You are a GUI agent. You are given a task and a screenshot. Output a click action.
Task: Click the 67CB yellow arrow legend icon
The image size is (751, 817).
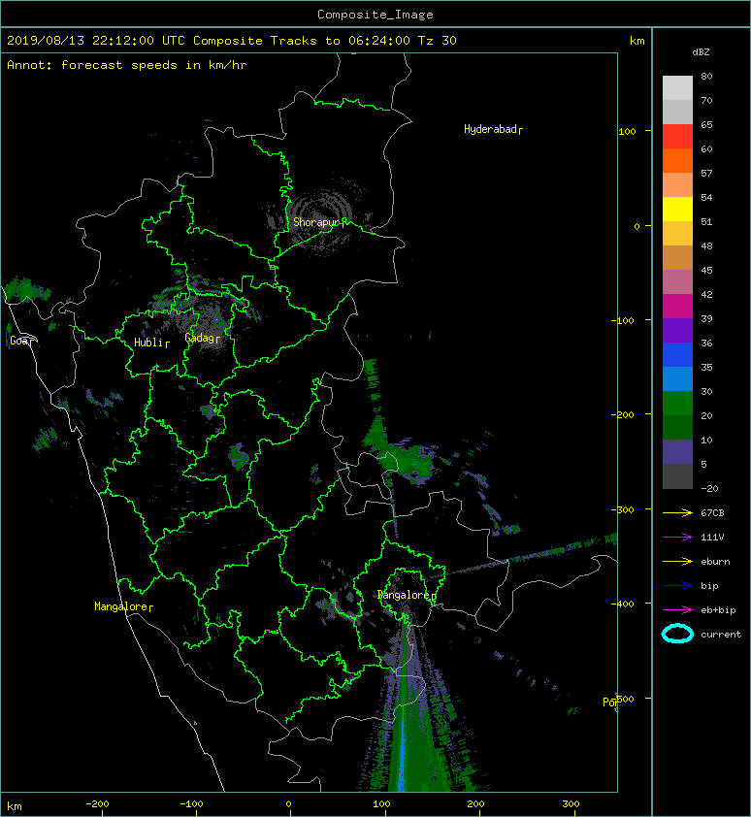point(677,512)
